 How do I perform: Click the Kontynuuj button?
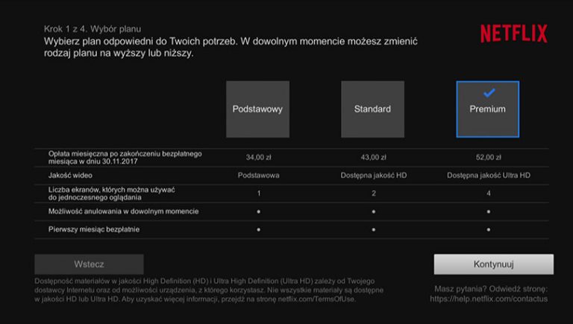click(493, 264)
